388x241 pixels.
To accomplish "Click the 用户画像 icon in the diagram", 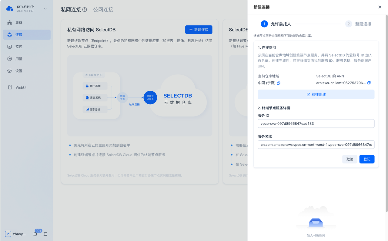I will (87, 86).
